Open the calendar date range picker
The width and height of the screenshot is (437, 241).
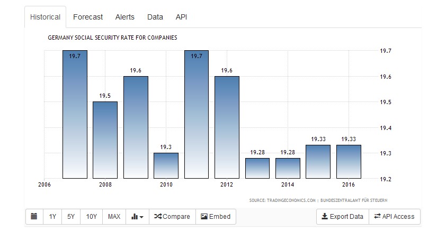[x=34, y=217]
